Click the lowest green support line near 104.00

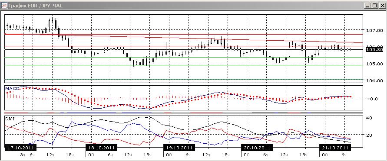[184, 79]
